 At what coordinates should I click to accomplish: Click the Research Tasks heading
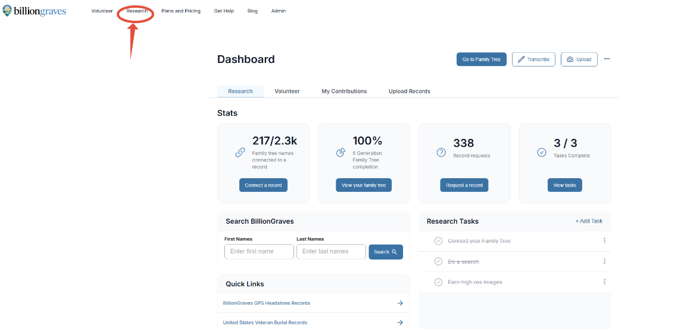pos(452,222)
